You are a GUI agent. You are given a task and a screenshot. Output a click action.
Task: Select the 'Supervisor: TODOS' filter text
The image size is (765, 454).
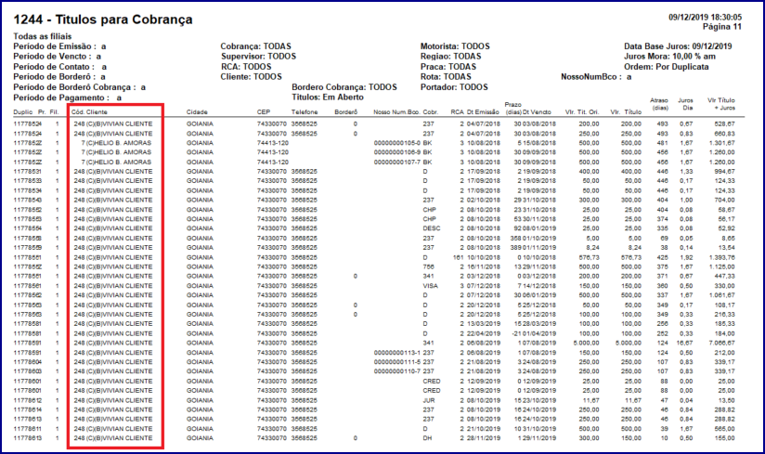[259, 57]
